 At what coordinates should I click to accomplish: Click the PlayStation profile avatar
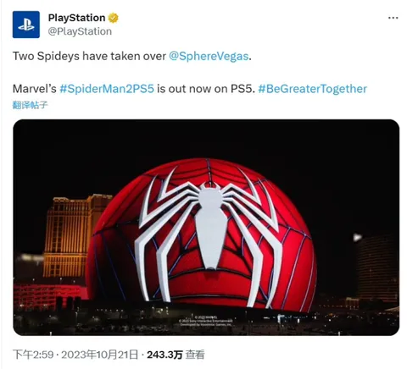click(x=26, y=25)
